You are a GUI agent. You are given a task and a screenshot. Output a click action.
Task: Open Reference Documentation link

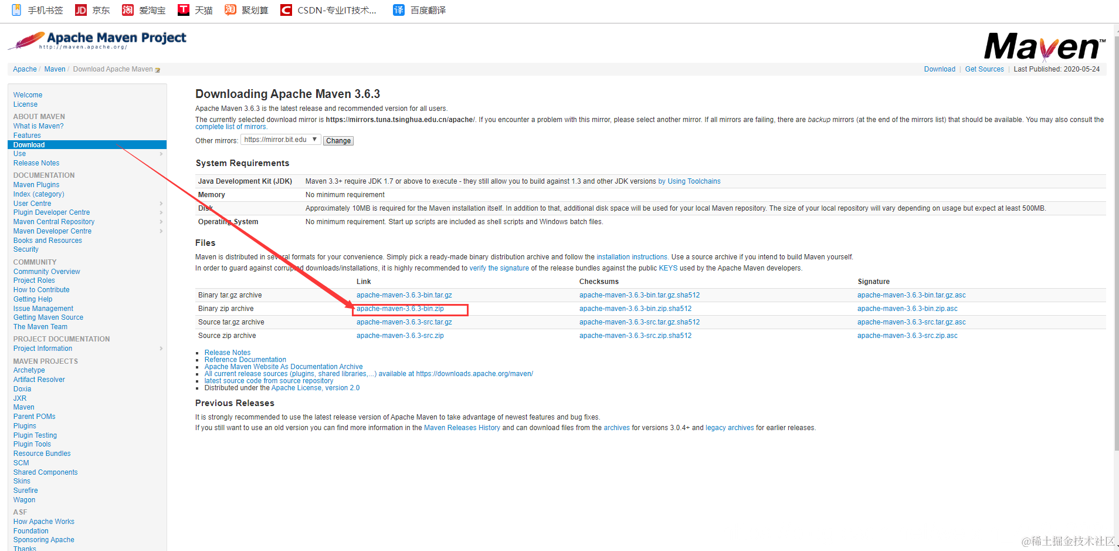pos(245,360)
